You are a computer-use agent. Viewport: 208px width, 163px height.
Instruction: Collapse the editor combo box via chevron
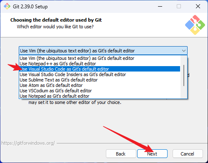[184, 51]
